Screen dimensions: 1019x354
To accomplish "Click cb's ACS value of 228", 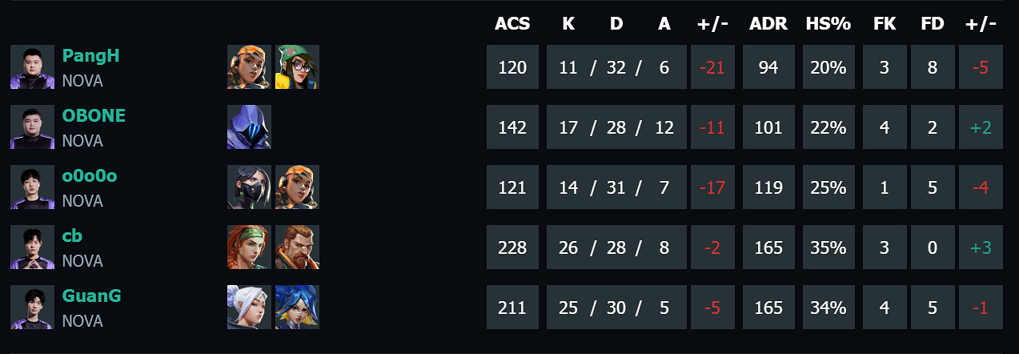I will [x=512, y=247].
